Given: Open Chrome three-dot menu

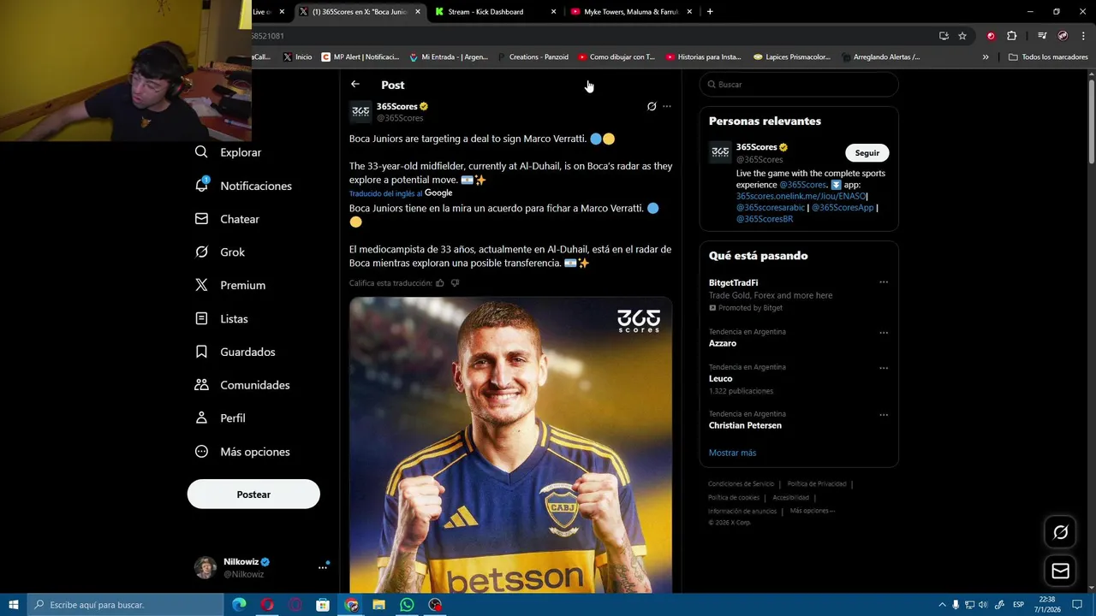Looking at the screenshot, I should click(x=1084, y=36).
